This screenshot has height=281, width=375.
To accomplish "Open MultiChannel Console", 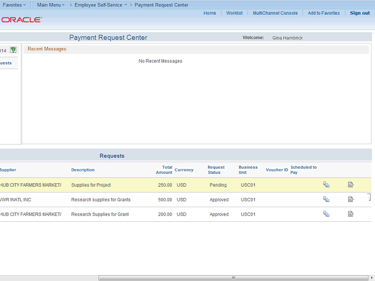I will pos(275,13).
